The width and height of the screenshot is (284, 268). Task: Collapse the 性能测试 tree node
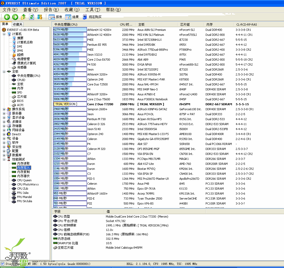pyautogui.click(x=4, y=159)
